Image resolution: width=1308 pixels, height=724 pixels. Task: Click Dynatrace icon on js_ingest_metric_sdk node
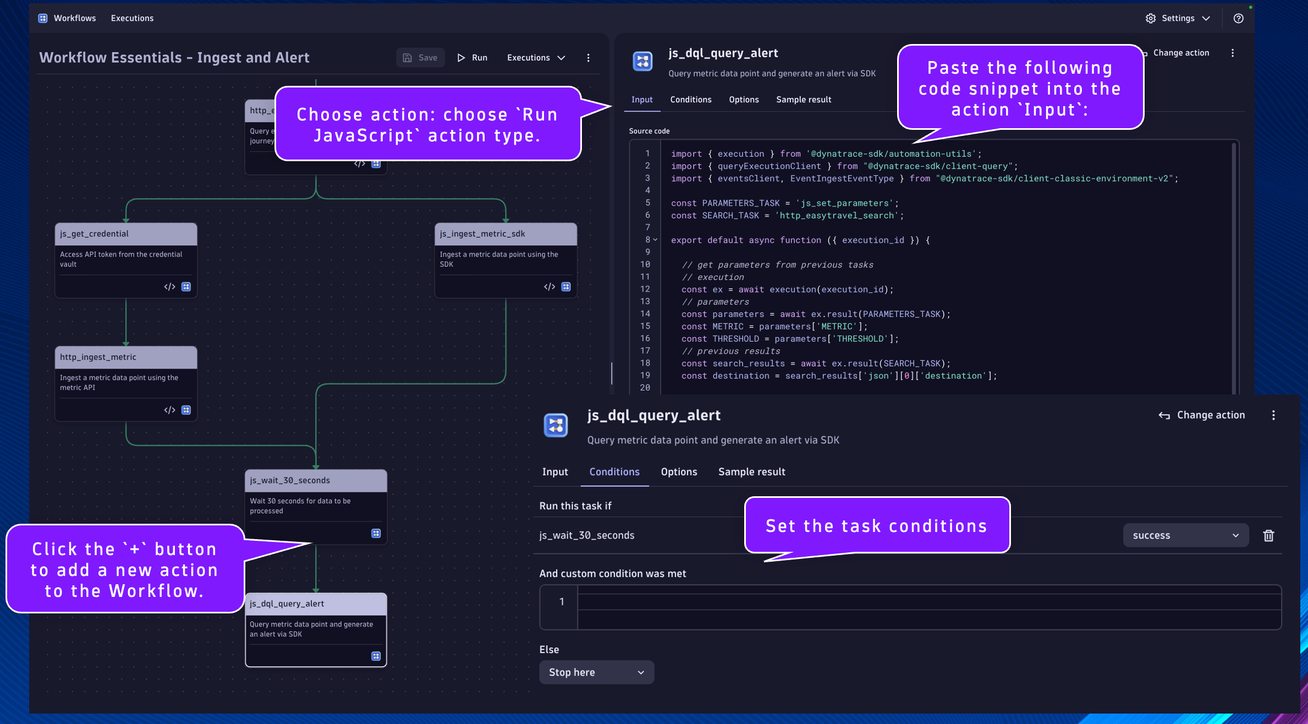[565, 287]
